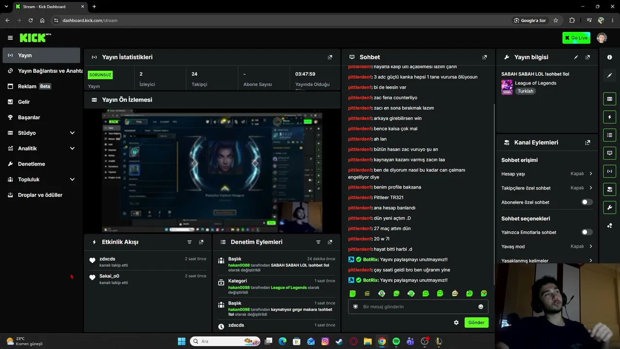The width and height of the screenshot is (620, 349).
Task: Toggle the list widget in the right rail
Action: (609, 135)
